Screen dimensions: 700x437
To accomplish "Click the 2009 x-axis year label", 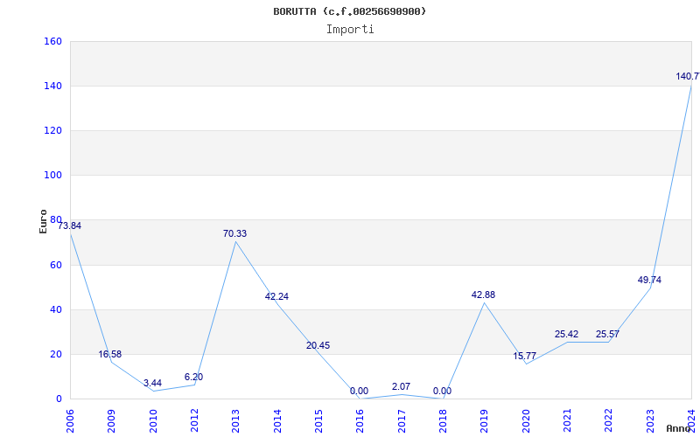I will pos(111,421).
